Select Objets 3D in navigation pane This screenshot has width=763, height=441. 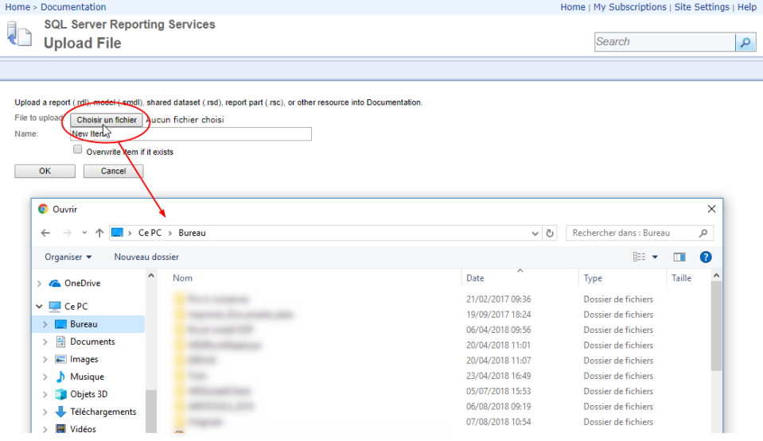pyautogui.click(x=88, y=394)
